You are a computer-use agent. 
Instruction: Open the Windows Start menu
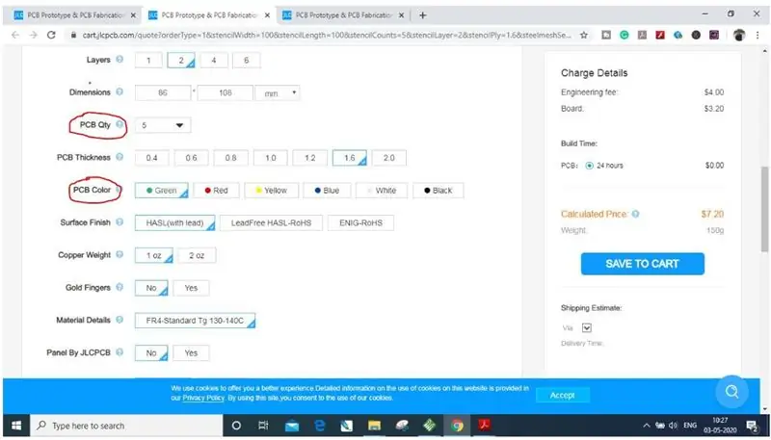pos(15,426)
